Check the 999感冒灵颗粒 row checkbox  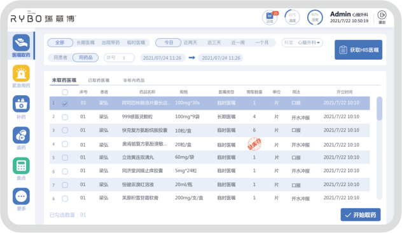pos(65,117)
